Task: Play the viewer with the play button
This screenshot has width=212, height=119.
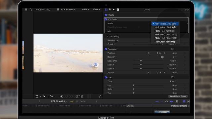Action: (x=62, y=97)
